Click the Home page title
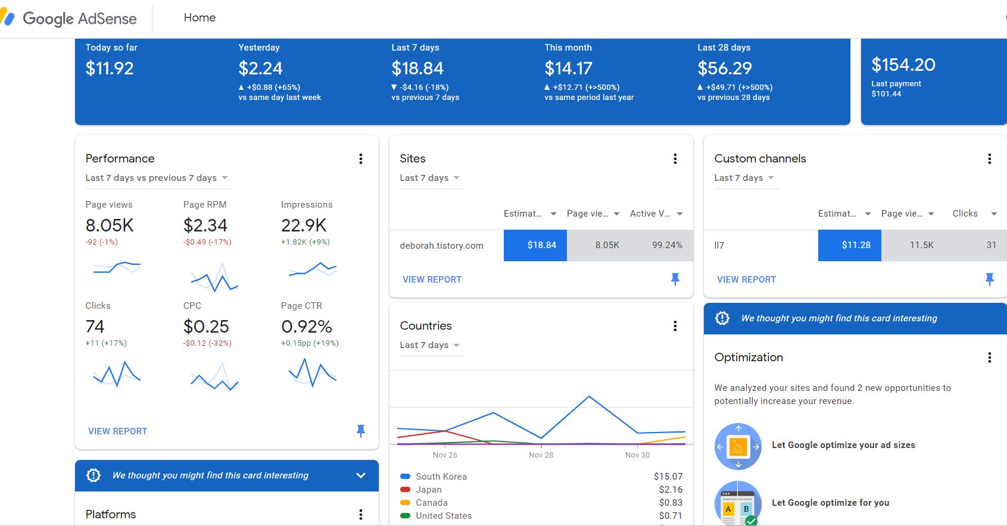Image resolution: width=1007 pixels, height=526 pixels. pyautogui.click(x=199, y=18)
